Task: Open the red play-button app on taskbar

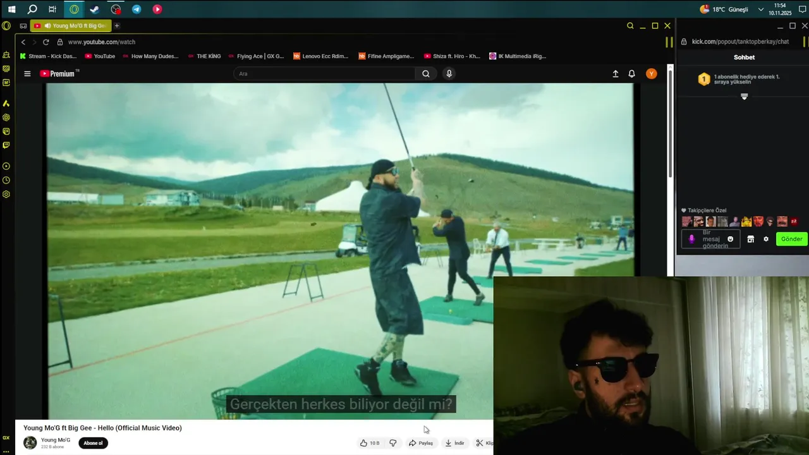Action: [157, 9]
